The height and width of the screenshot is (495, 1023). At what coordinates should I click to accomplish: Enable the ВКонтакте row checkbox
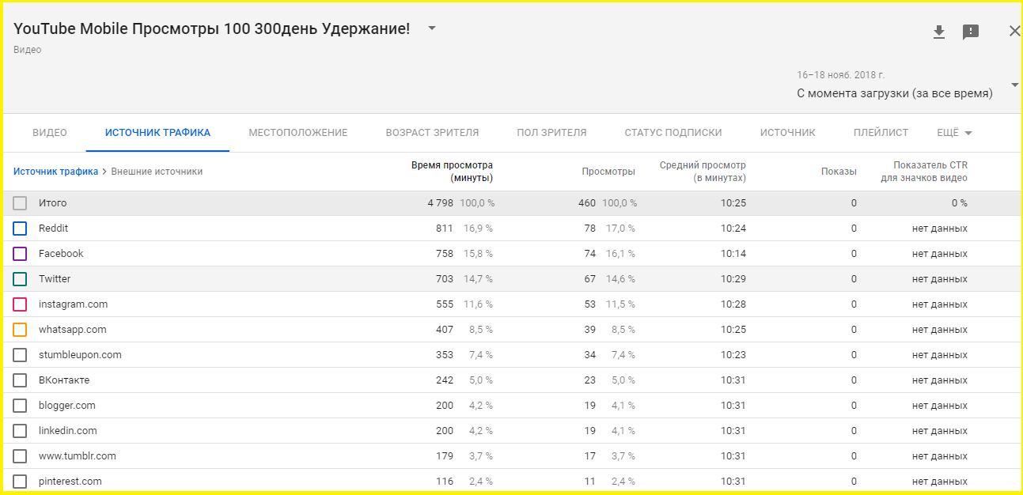tap(20, 380)
